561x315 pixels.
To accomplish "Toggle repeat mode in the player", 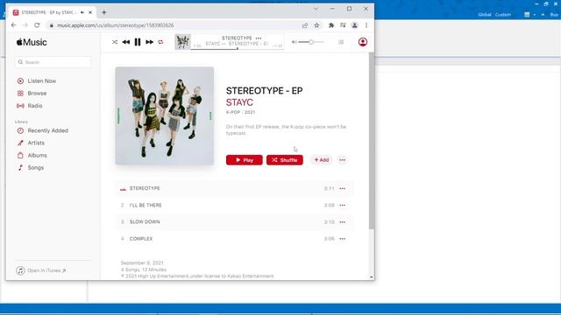I will 160,42.
